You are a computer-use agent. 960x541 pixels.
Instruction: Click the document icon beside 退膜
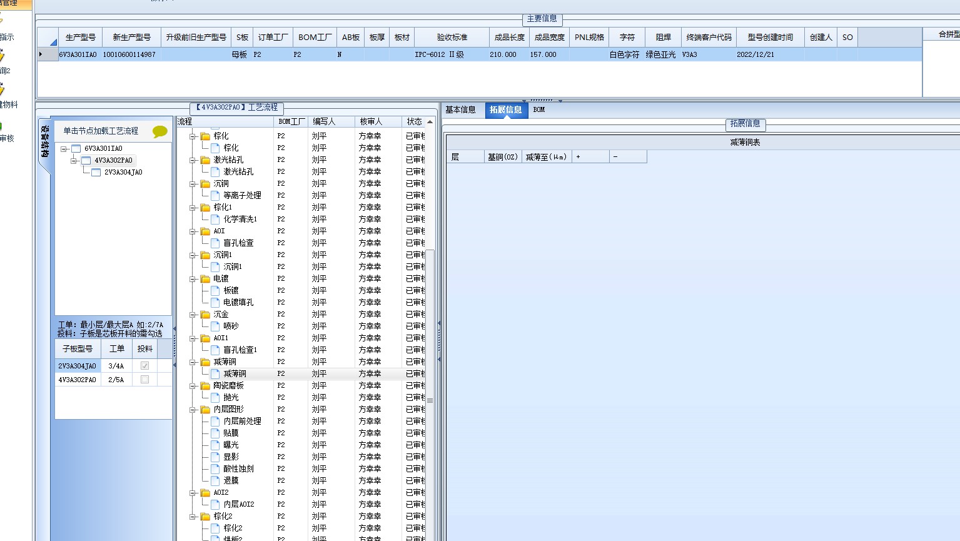216,481
